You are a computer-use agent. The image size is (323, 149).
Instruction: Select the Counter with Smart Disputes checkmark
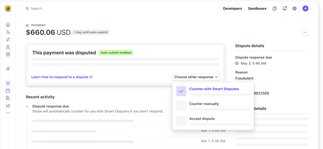pos(181,91)
